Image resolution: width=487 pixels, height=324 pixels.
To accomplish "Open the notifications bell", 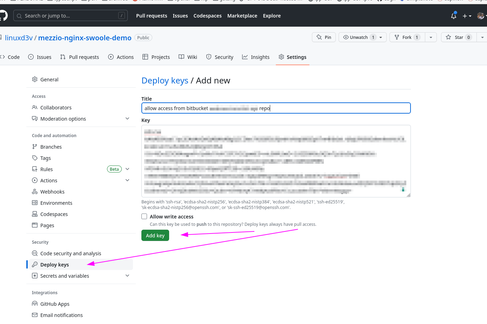I will (x=454, y=16).
